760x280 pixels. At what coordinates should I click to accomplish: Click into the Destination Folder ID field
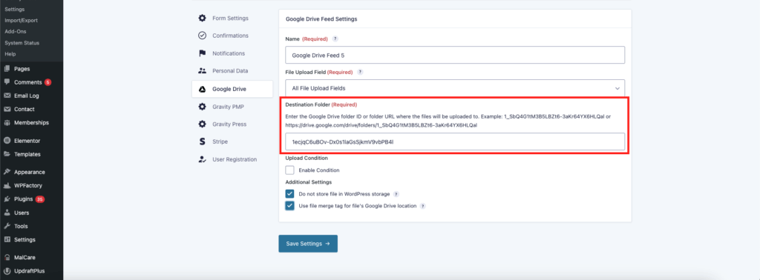[x=455, y=142]
